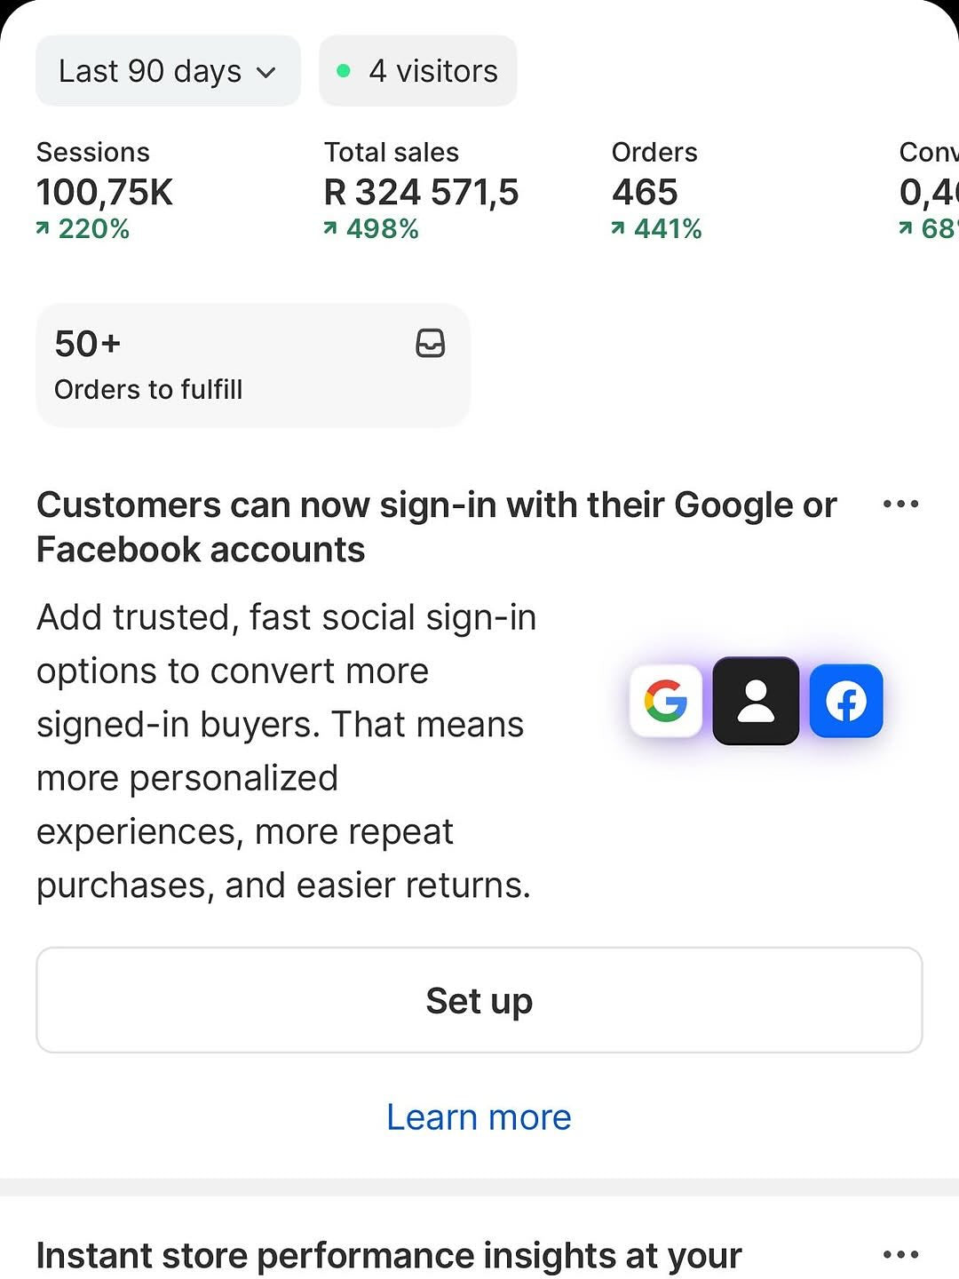Screen dimensions: 959x1279
Task: Click the Total sales 498% growth arrow
Action: point(331,229)
